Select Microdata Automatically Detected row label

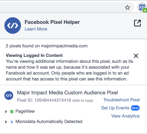tap(49, 122)
